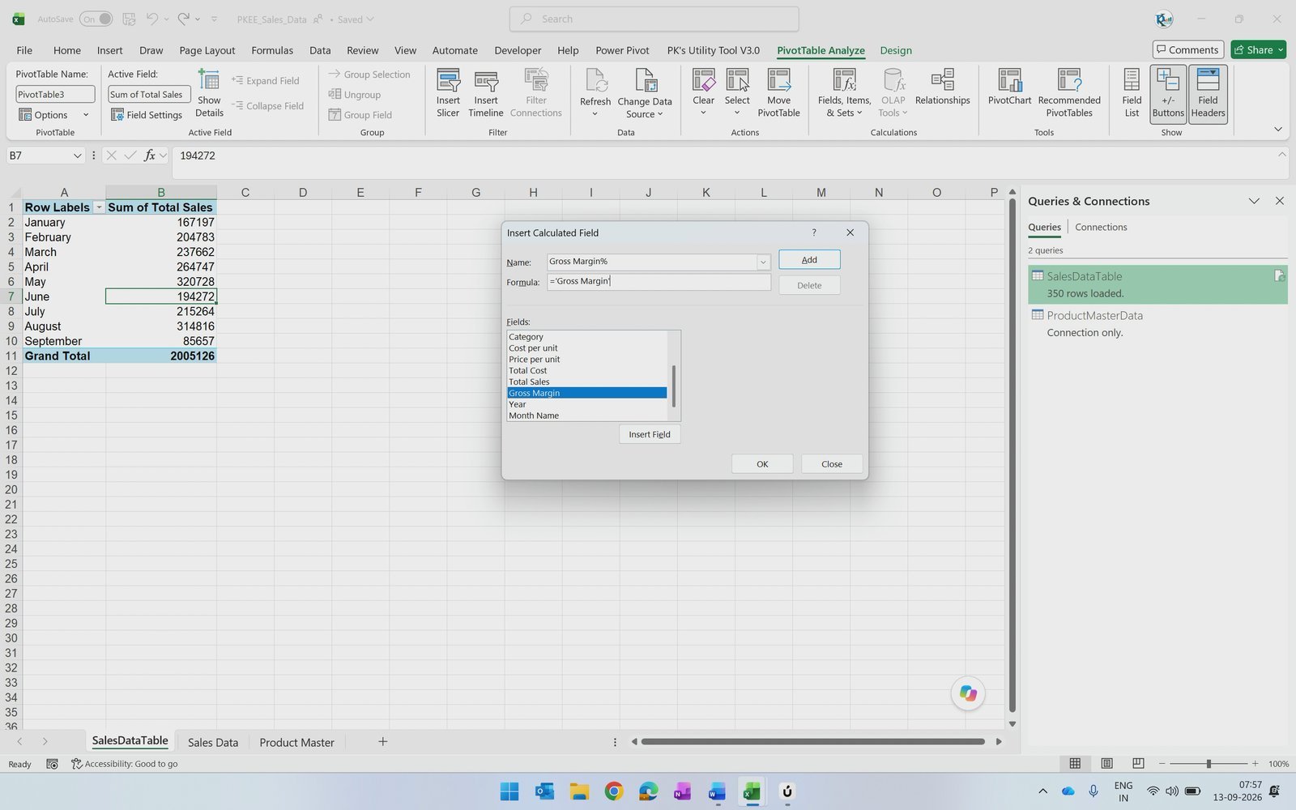Open the Insert ribbon tab

coord(109,50)
